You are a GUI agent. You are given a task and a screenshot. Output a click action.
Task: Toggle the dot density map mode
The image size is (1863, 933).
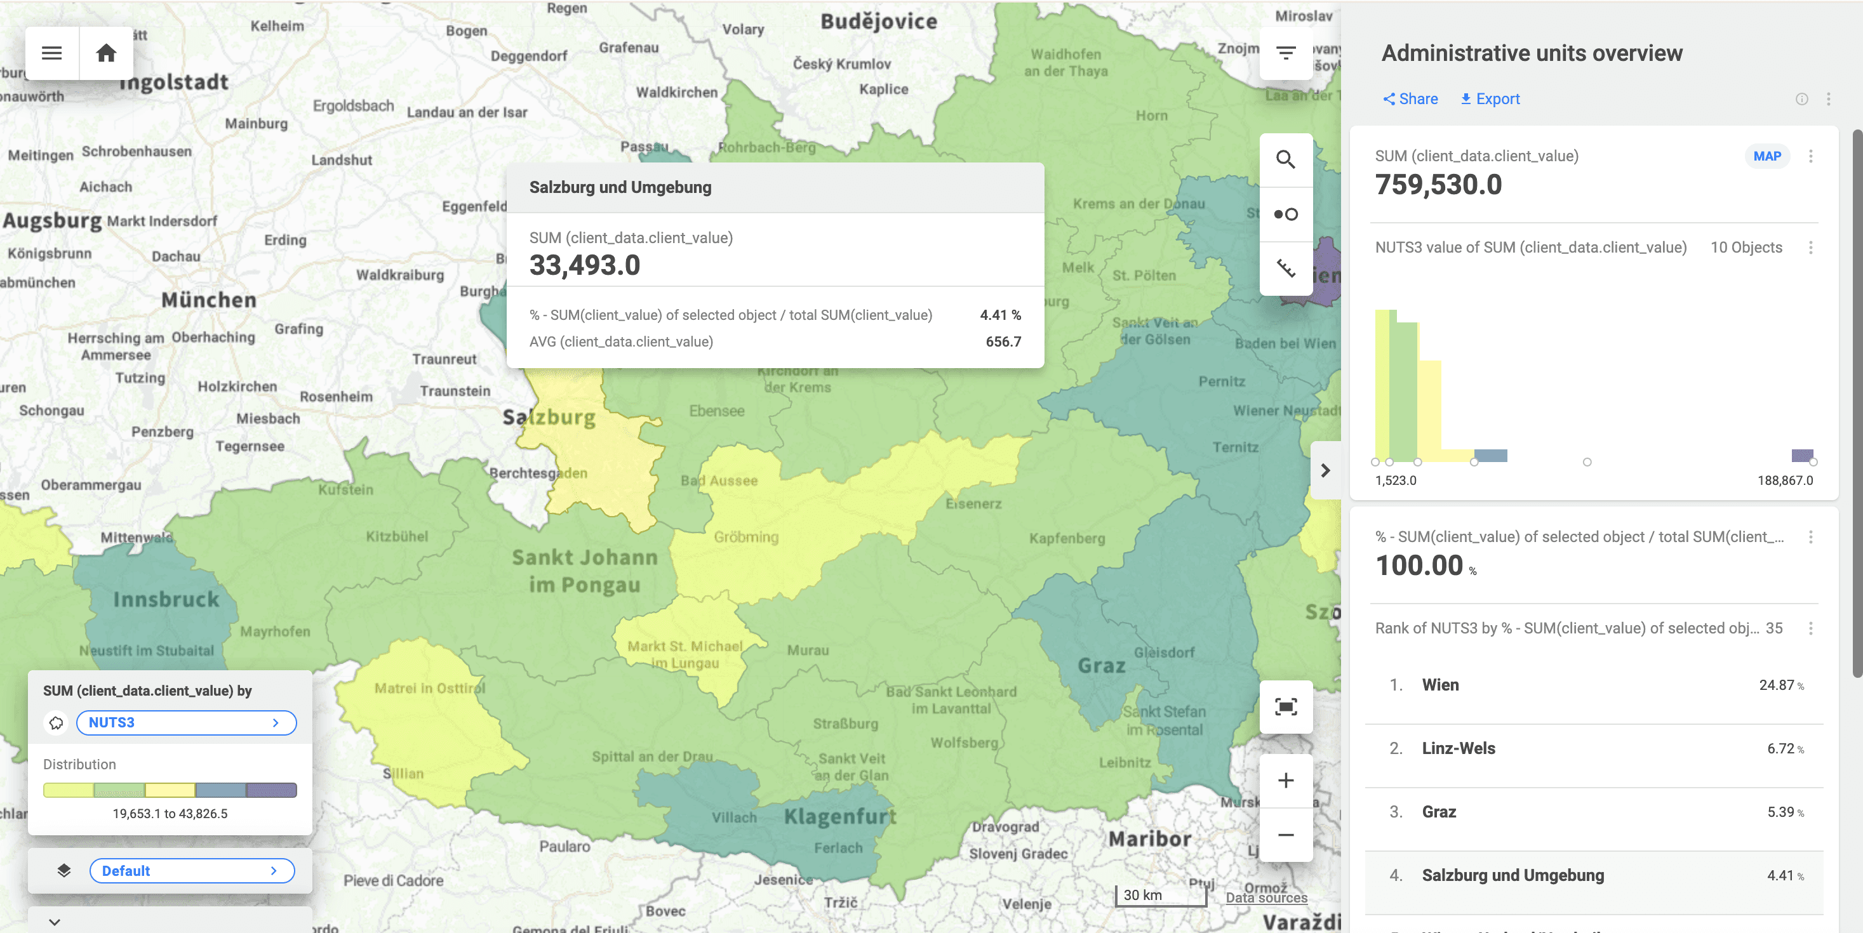pyautogui.click(x=1286, y=214)
